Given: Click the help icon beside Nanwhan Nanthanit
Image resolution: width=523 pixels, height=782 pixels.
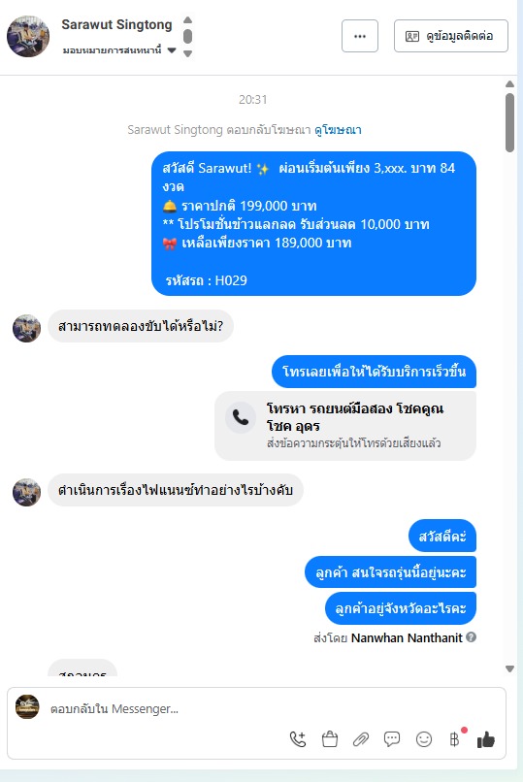Looking at the screenshot, I should [472, 636].
